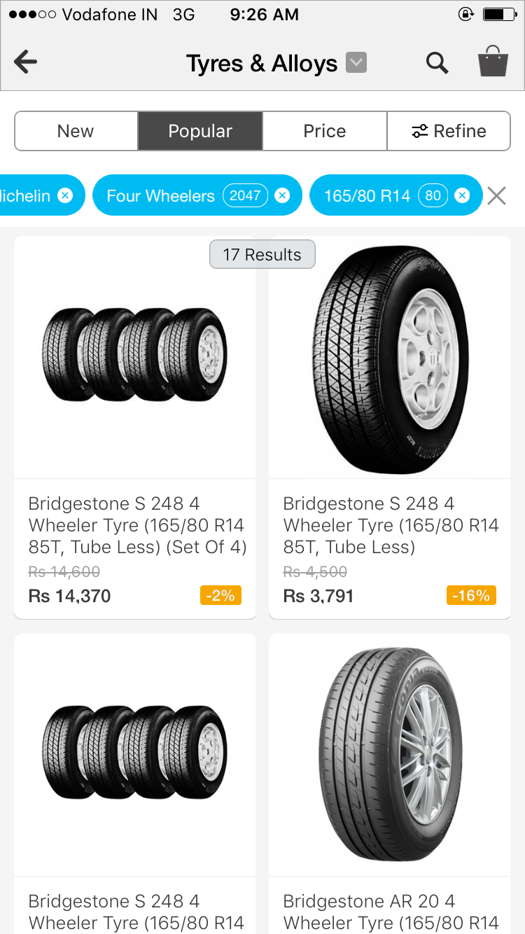Open the Refine filters panel
This screenshot has width=525, height=934.
[x=449, y=131]
